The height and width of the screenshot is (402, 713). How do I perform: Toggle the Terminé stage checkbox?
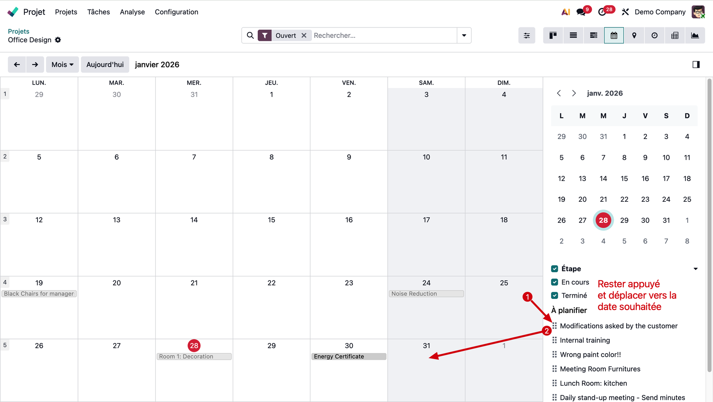pyautogui.click(x=555, y=296)
